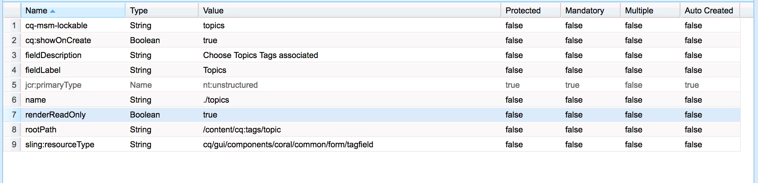Select the sling:resourceType property name

(x=60, y=144)
